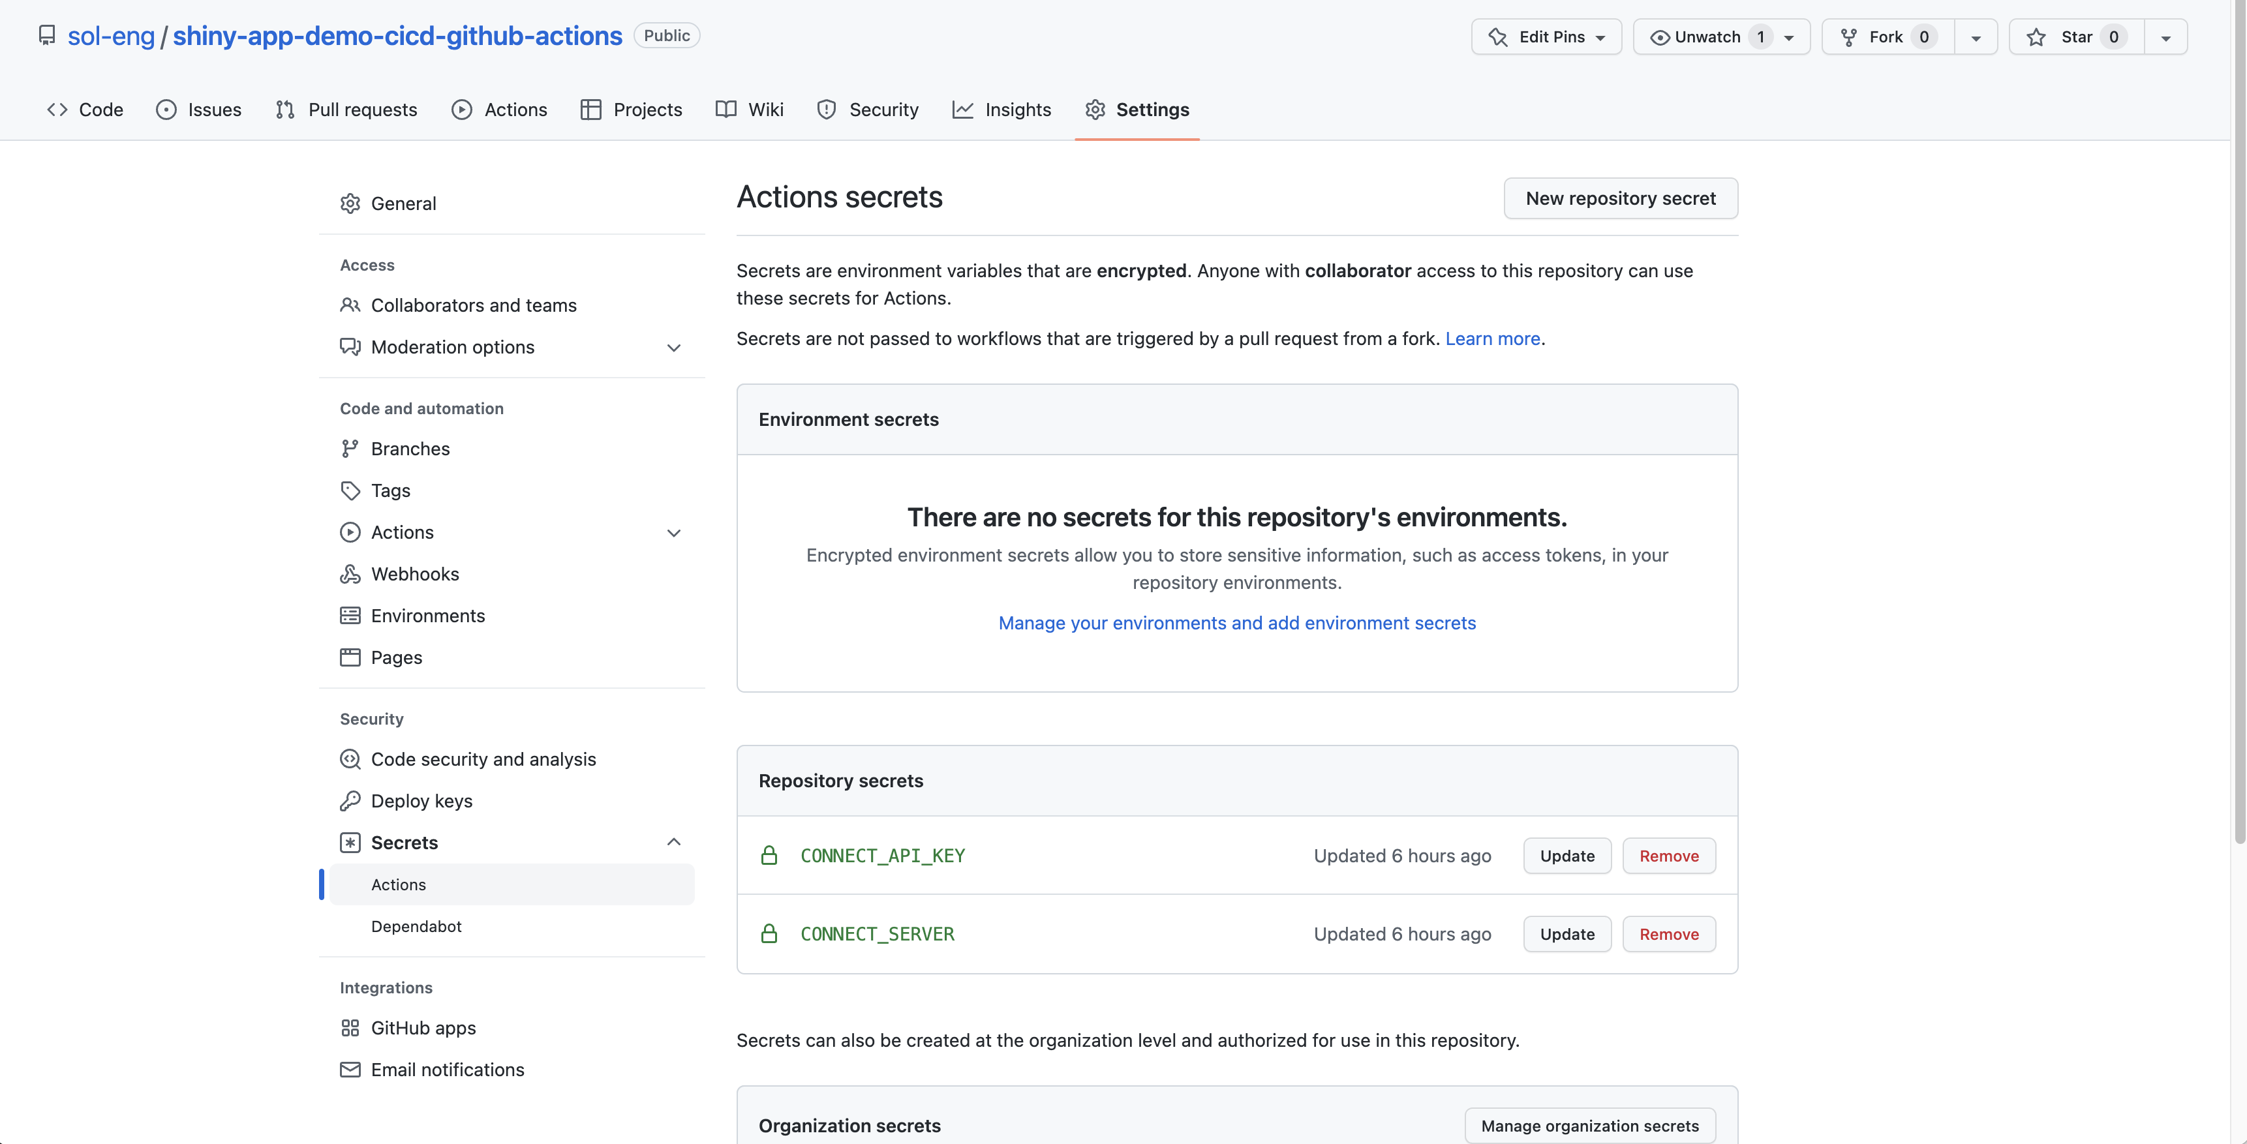Click the eye icon in Unwatch button
2247x1144 pixels.
(1660, 37)
